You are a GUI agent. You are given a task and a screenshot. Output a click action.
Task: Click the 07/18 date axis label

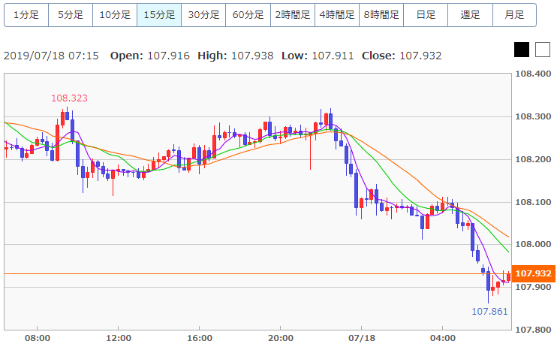click(361, 338)
